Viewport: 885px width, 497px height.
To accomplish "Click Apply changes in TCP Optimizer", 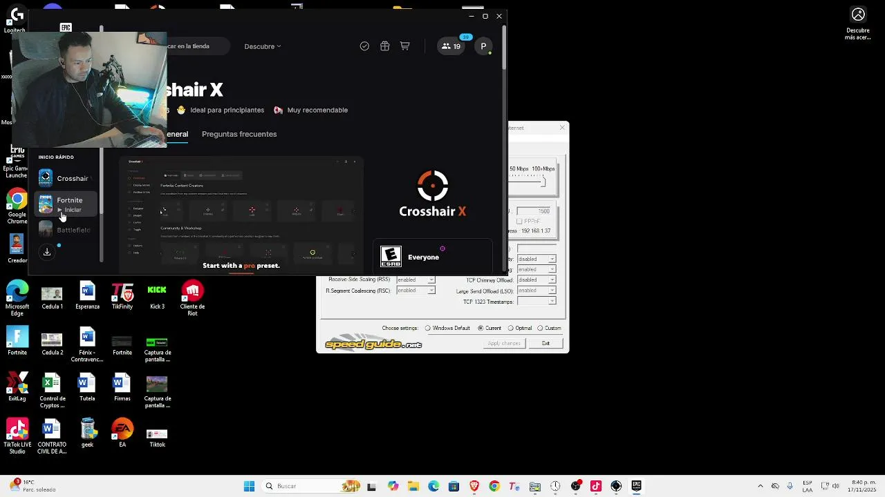I will tap(504, 343).
